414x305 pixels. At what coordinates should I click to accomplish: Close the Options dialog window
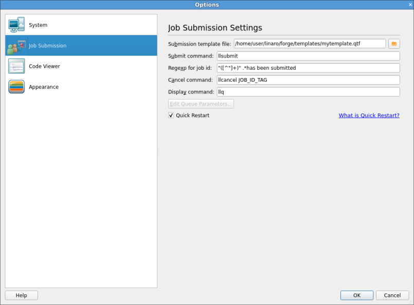pos(410,5)
